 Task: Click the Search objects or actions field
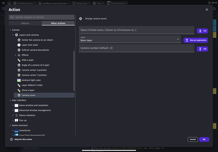[x=43, y=17]
